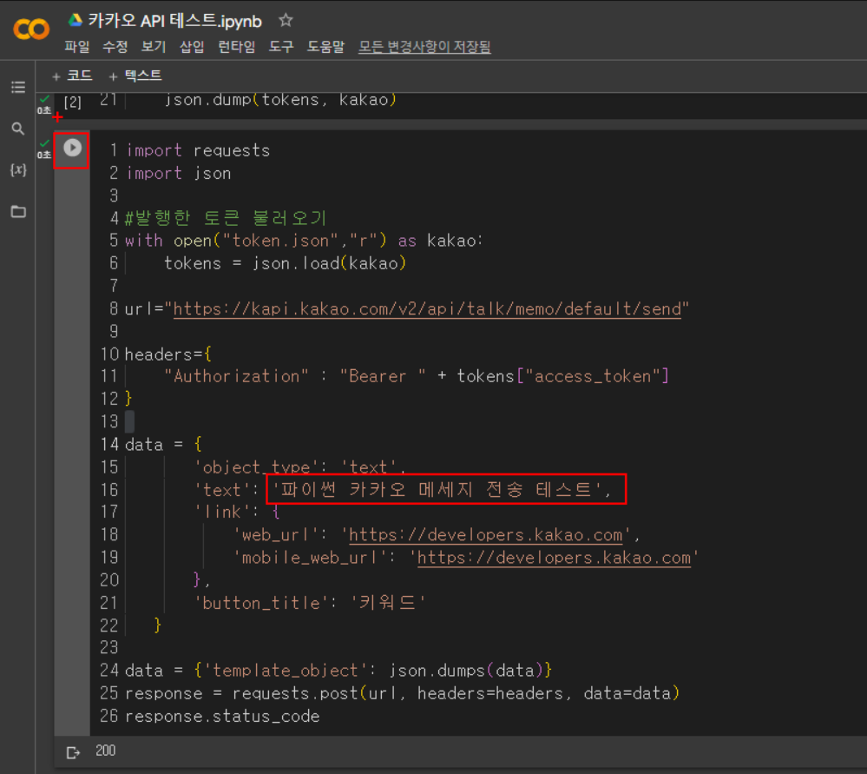The width and height of the screenshot is (867, 774).
Task: Click the line 'import requests'
Action: [199, 150]
